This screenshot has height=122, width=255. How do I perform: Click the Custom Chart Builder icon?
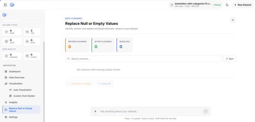tap(10, 96)
